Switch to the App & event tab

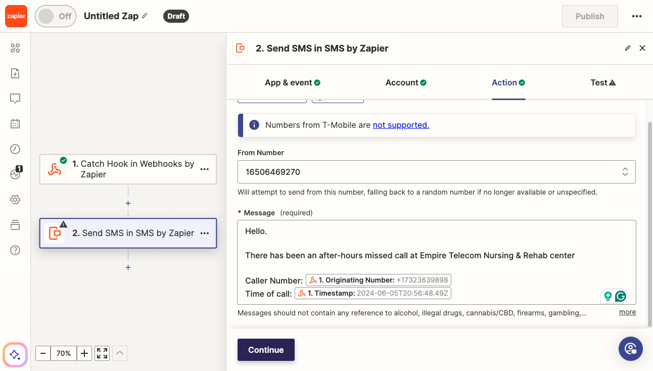coord(293,82)
